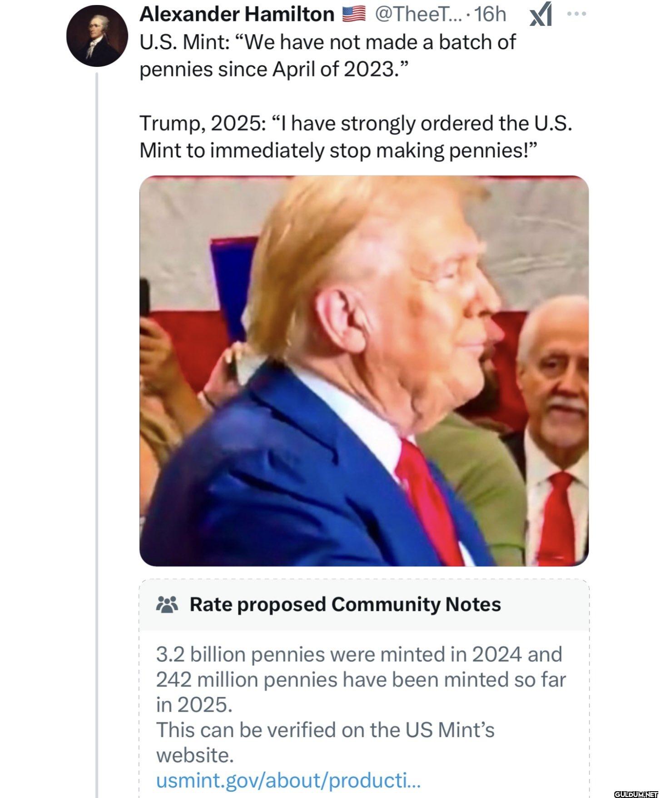Click the raised phone at photo's left edge
660x798 pixels.
(144, 300)
